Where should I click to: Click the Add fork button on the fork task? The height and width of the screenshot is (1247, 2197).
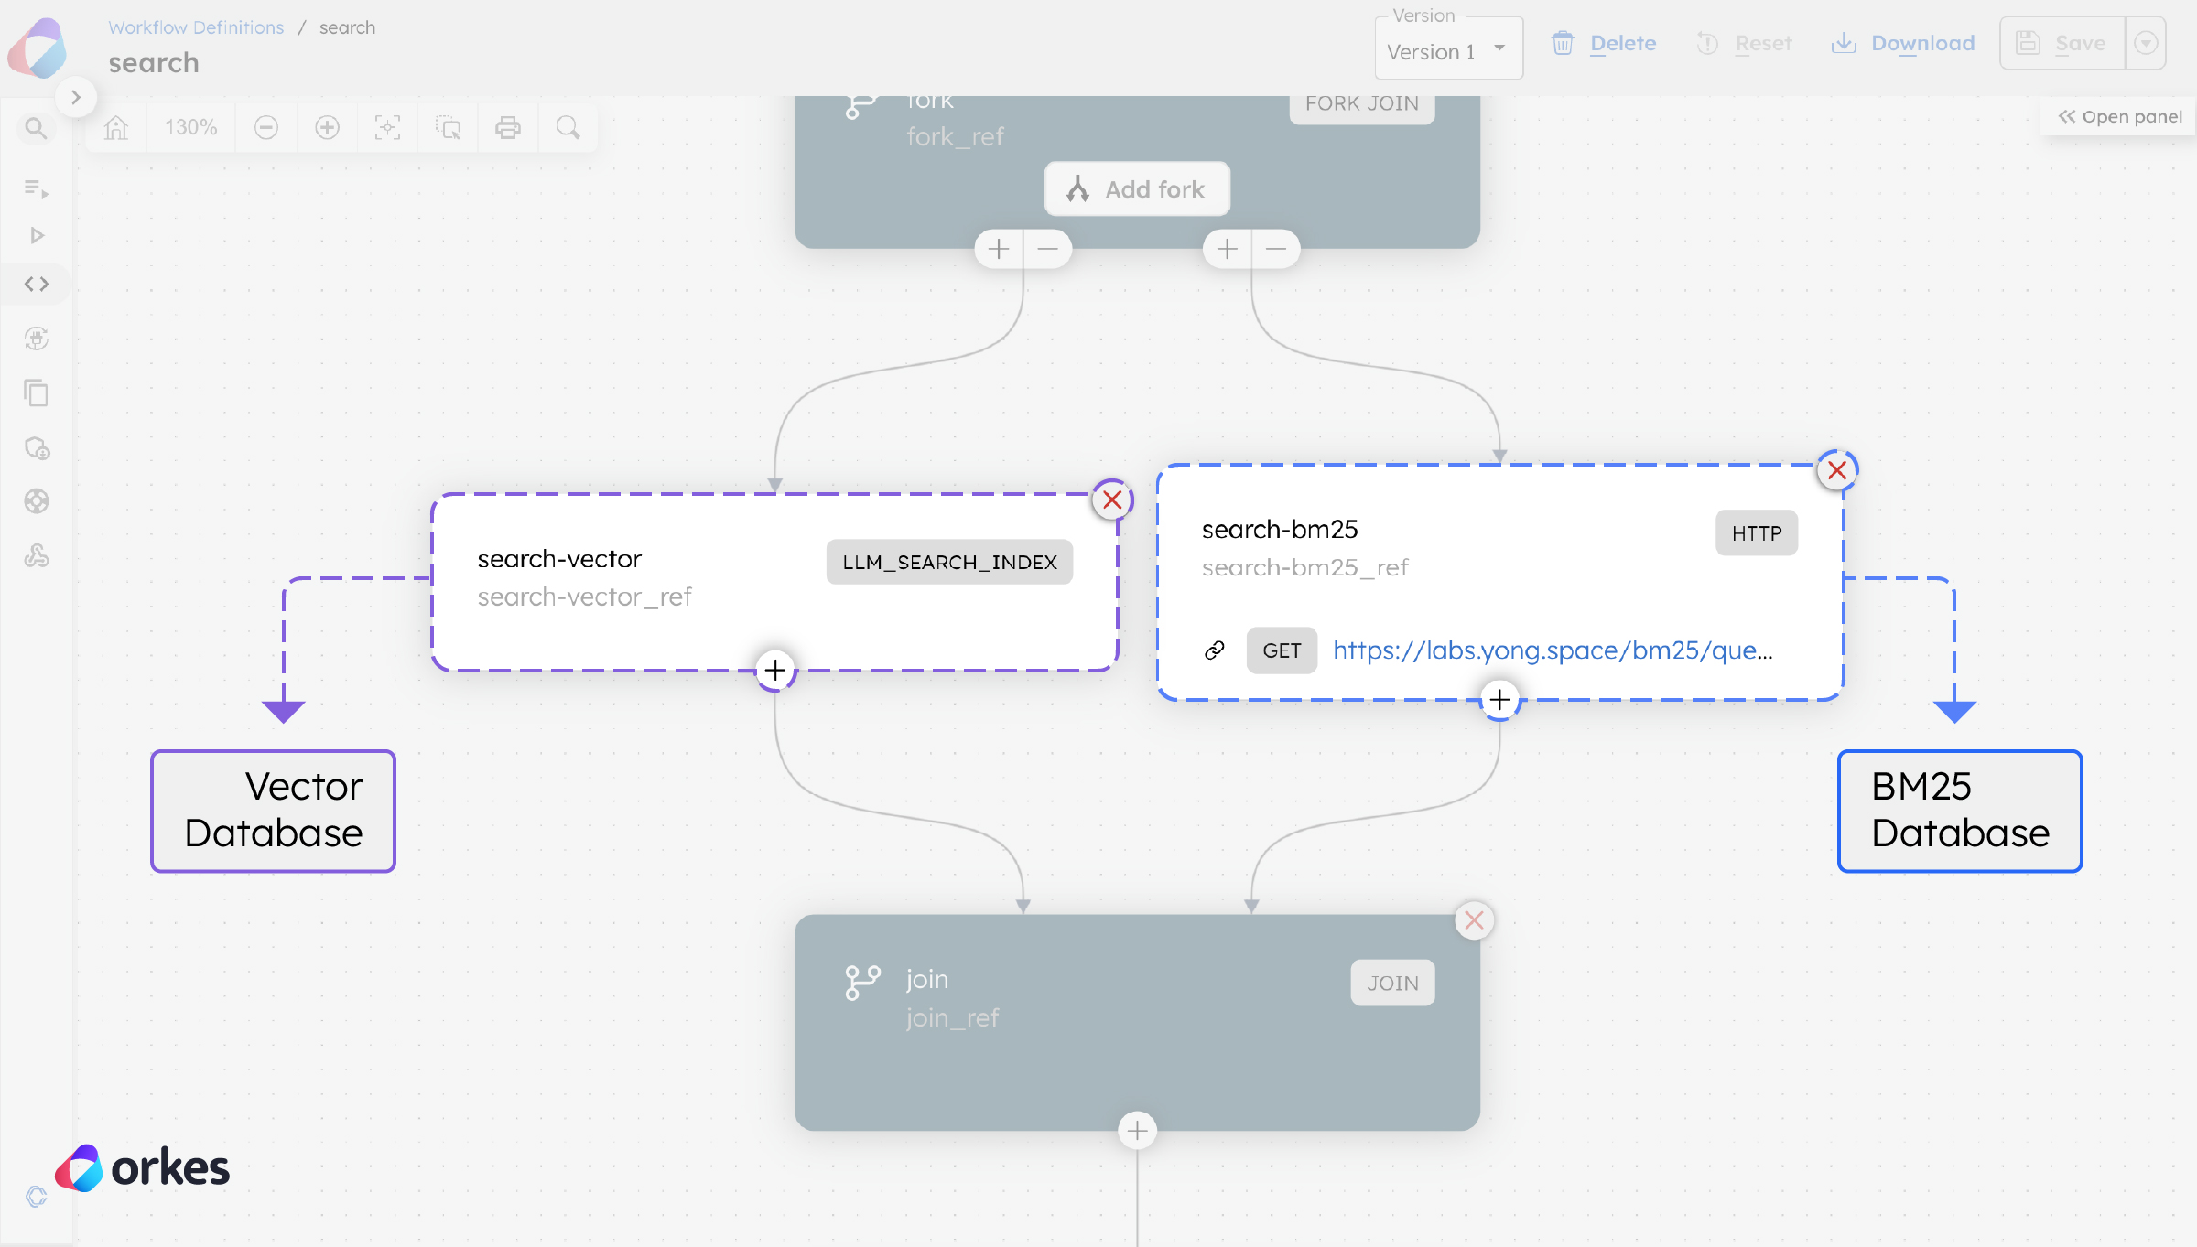(x=1136, y=188)
